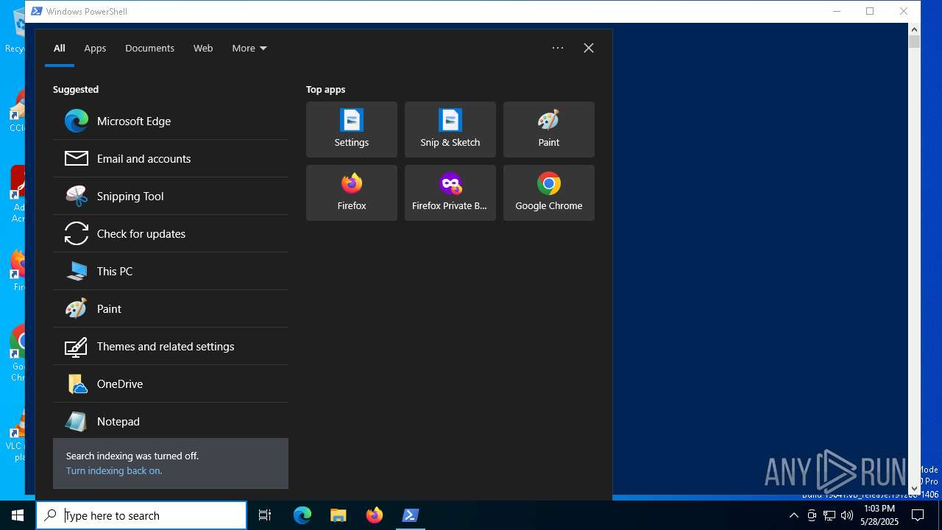
Task: Open search panel options ellipsis menu
Action: [558, 48]
